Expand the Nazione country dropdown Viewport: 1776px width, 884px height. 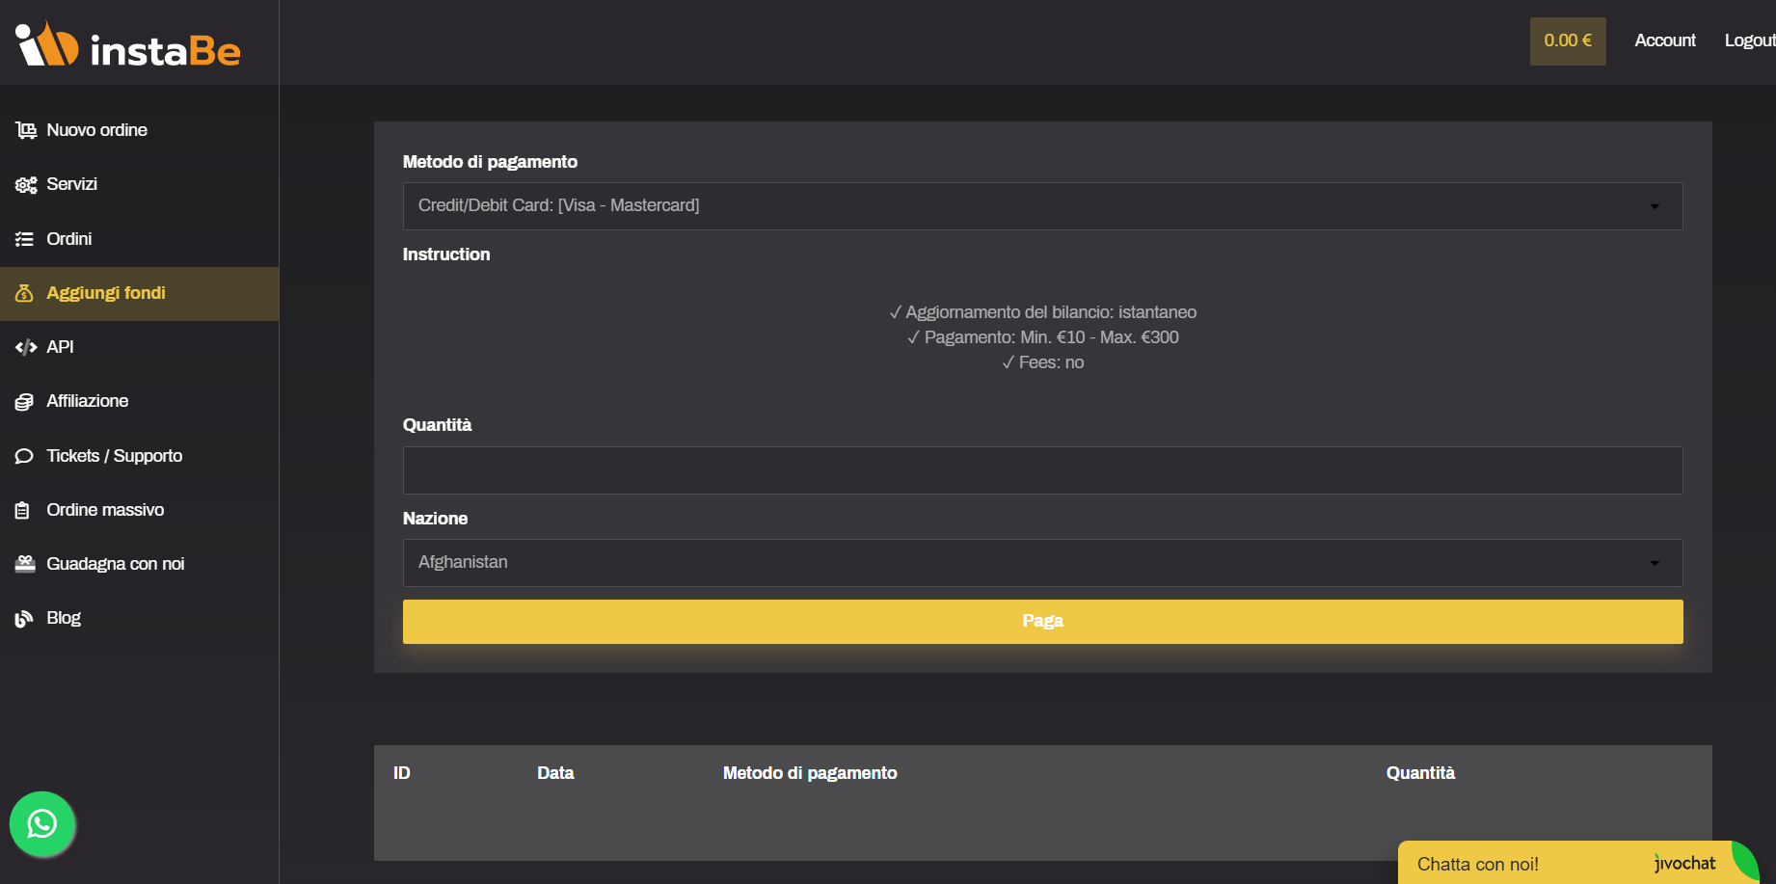[x=1041, y=563]
